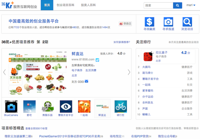Click the dollar sign 寻找融资 icon

coord(149,22)
